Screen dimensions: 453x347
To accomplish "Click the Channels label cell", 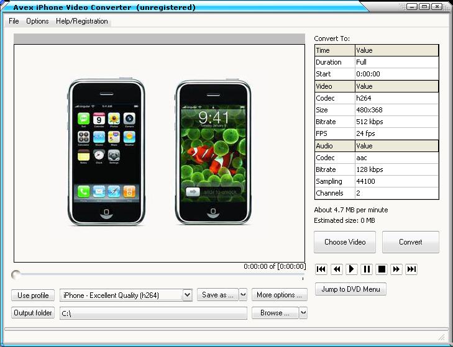I will 335,193.
